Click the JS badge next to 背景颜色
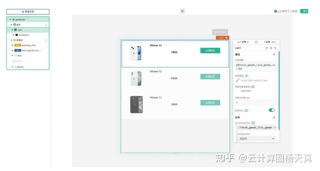320x171 pixels. (246, 76)
